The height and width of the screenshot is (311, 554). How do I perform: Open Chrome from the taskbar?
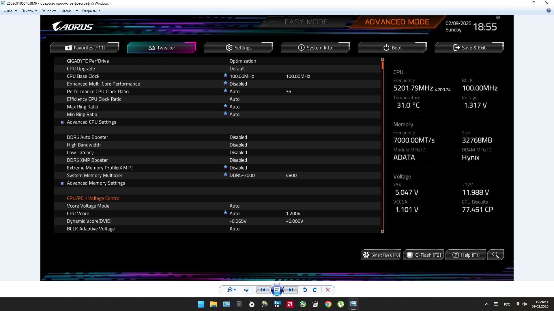[x=328, y=304]
